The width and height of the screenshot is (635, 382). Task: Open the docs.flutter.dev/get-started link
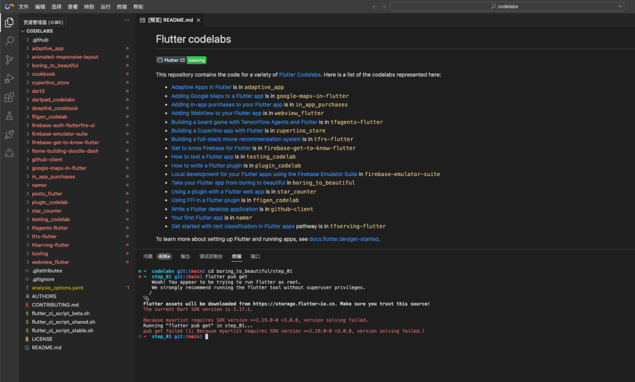(343, 239)
